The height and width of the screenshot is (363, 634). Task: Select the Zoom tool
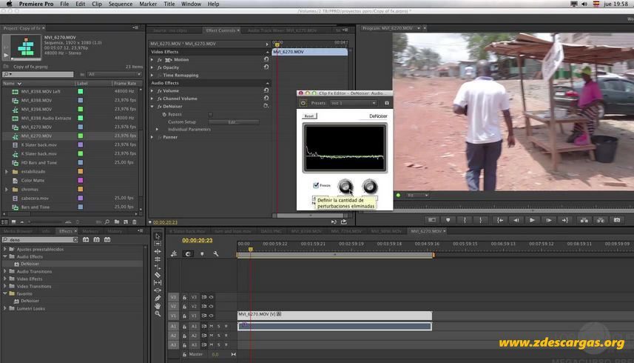(x=158, y=313)
